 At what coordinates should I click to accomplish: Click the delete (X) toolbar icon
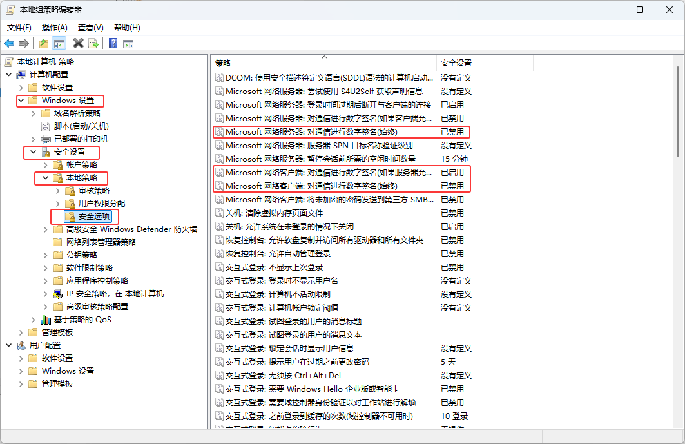coord(78,43)
